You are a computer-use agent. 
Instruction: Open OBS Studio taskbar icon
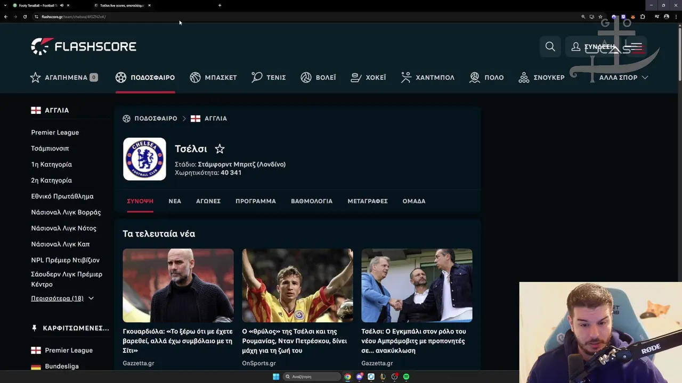(394, 377)
